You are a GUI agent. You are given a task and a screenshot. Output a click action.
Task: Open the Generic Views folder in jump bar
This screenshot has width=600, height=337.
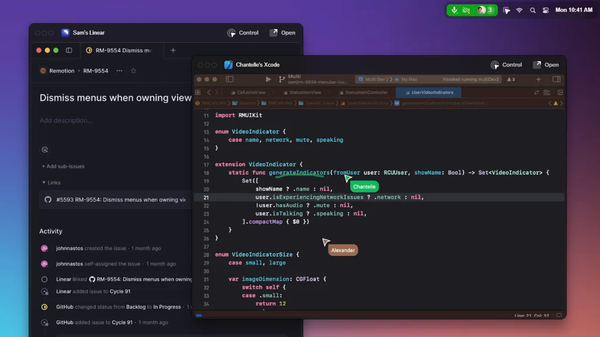point(316,103)
